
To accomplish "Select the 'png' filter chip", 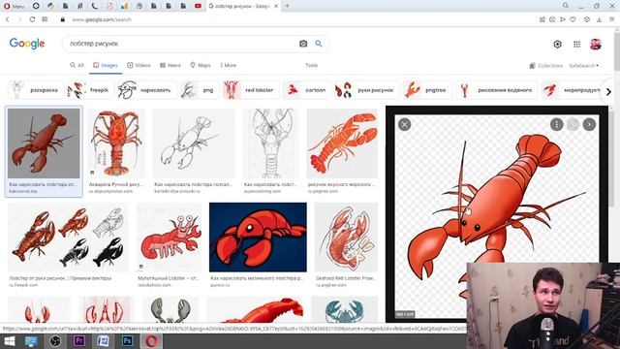I will (200, 90).
